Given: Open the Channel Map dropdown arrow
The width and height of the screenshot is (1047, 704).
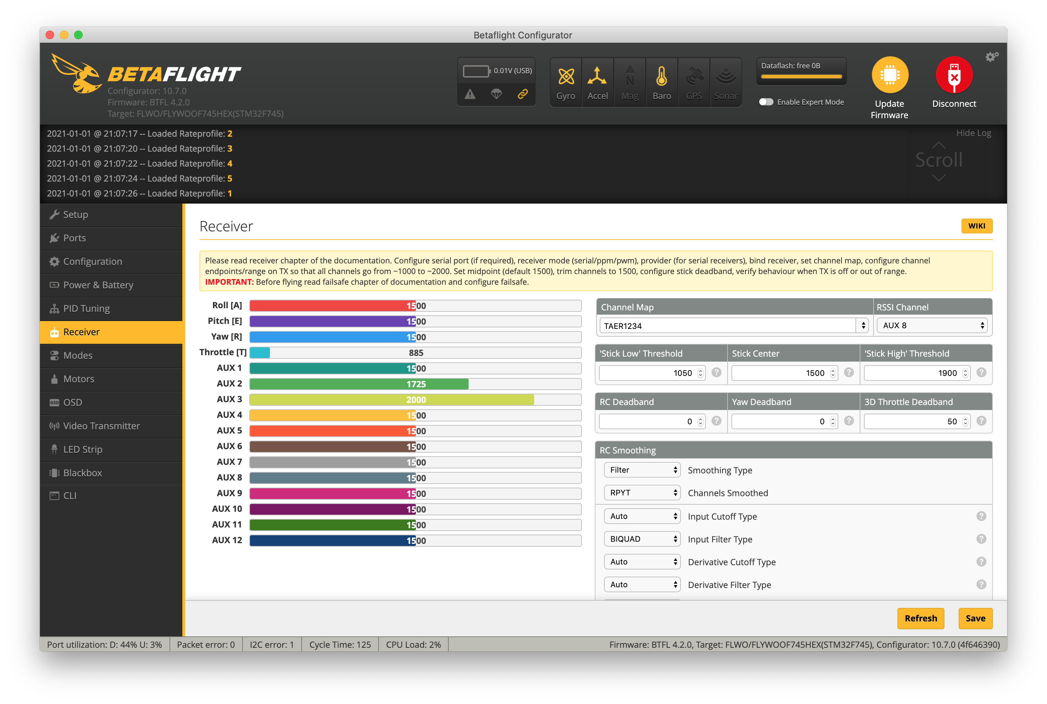Looking at the screenshot, I should [863, 326].
